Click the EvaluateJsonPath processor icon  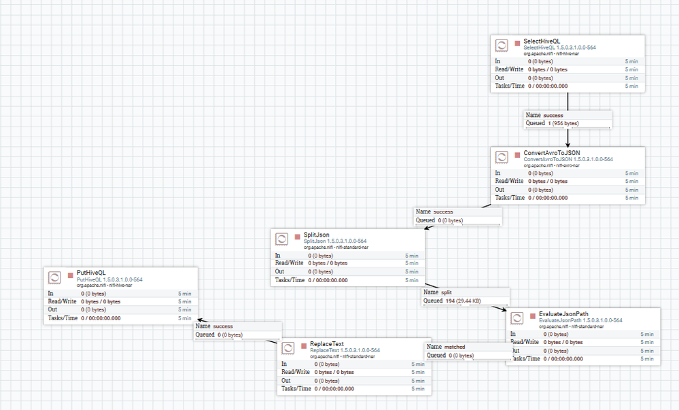click(517, 318)
